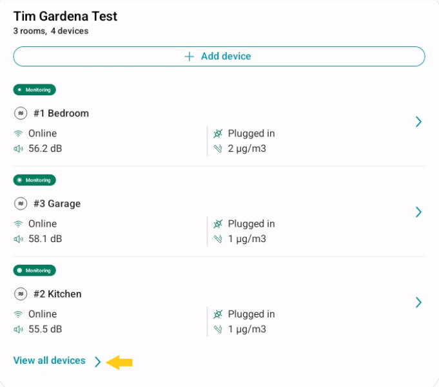Screen dimensions: 439x387
Task: Click the arrow beside View all devices
Action: click(97, 362)
